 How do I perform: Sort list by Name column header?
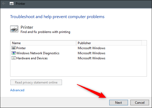[43, 43]
